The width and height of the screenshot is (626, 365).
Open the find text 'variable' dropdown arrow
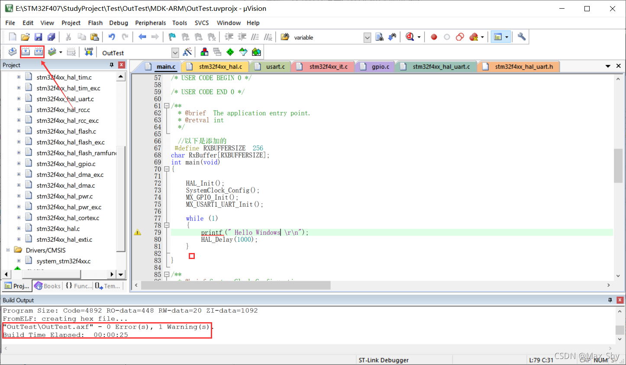tap(367, 38)
